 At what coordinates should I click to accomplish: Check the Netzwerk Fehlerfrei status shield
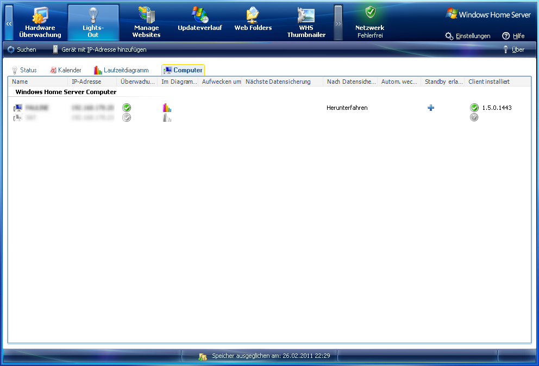coord(370,13)
